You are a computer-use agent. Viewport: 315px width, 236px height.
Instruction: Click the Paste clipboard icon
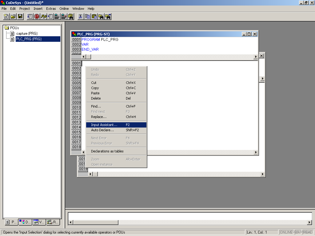94,17
